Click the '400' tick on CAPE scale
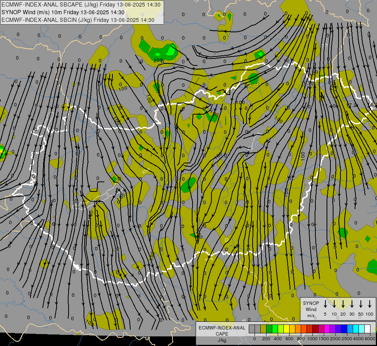The image size is (377, 346). (x=278, y=339)
